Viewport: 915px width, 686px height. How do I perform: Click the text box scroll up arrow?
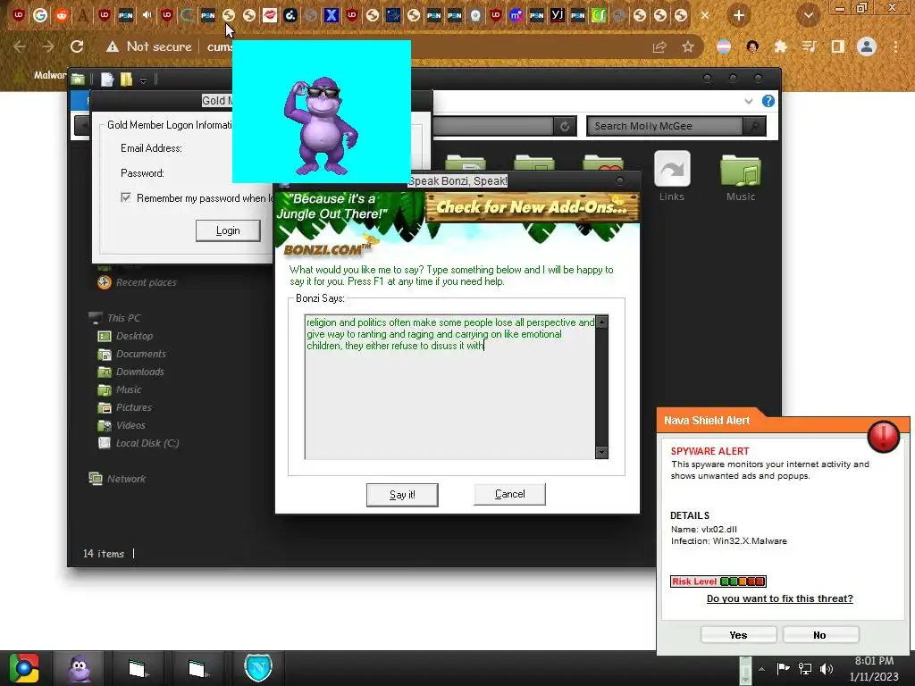click(x=601, y=322)
